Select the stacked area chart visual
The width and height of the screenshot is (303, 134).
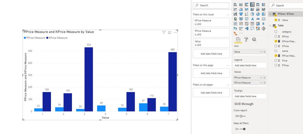247,9
